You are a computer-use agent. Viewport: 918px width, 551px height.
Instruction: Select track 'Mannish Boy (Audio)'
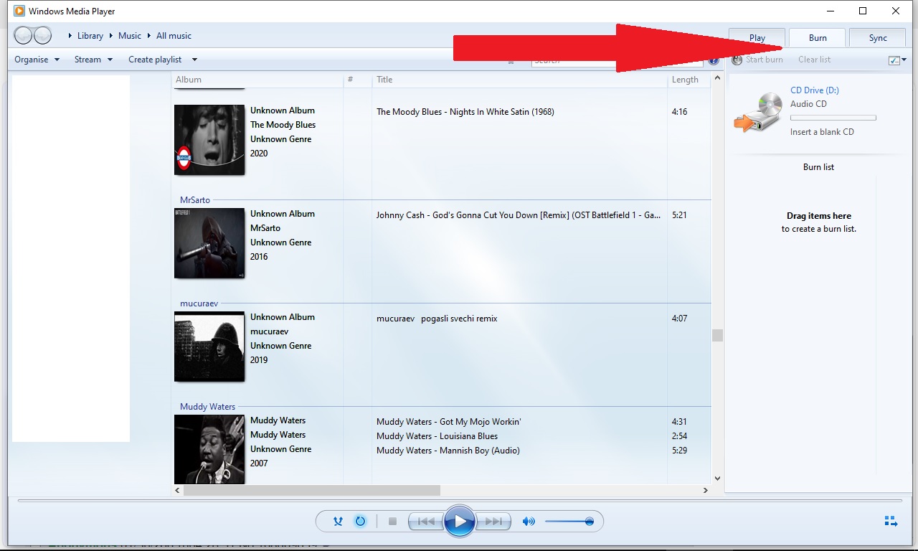tap(448, 451)
